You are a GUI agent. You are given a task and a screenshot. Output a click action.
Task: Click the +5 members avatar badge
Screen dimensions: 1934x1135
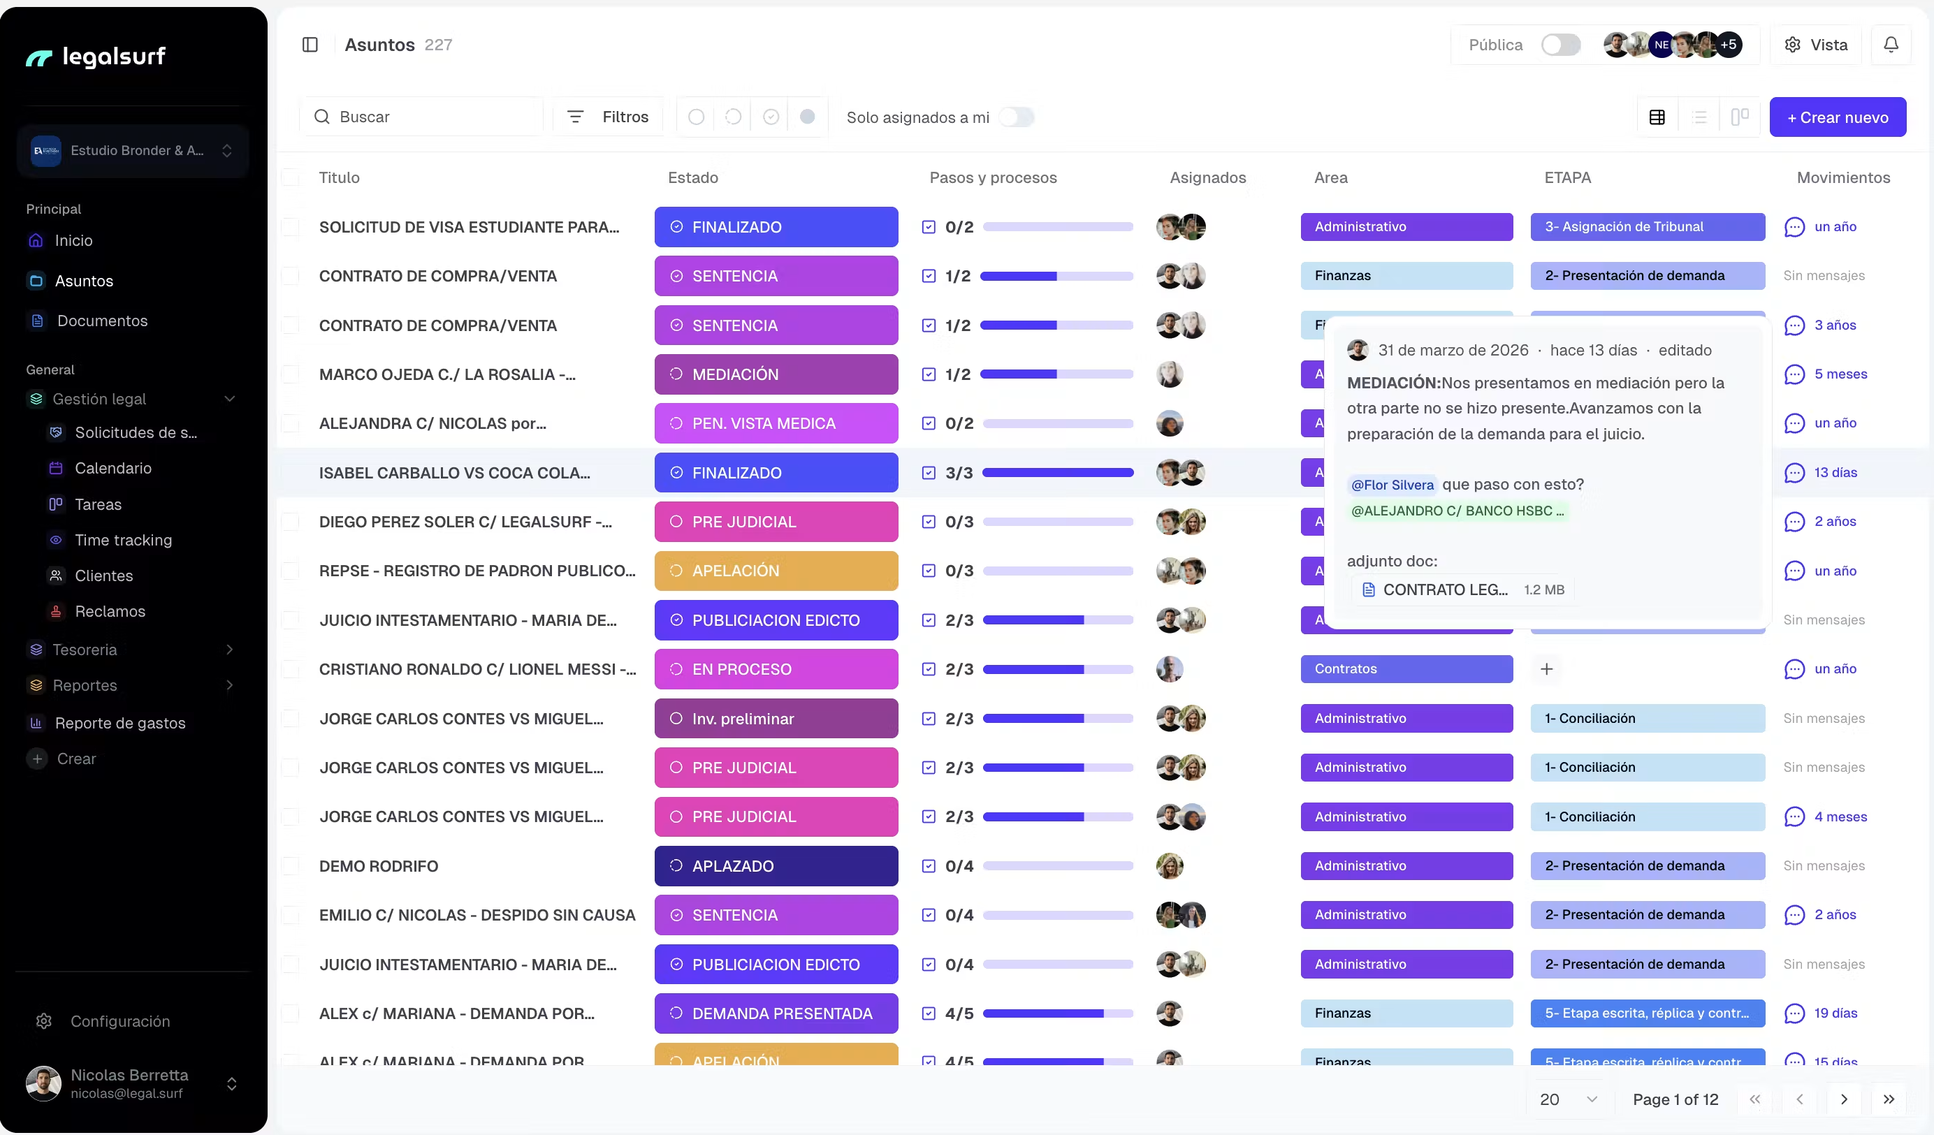click(1729, 45)
